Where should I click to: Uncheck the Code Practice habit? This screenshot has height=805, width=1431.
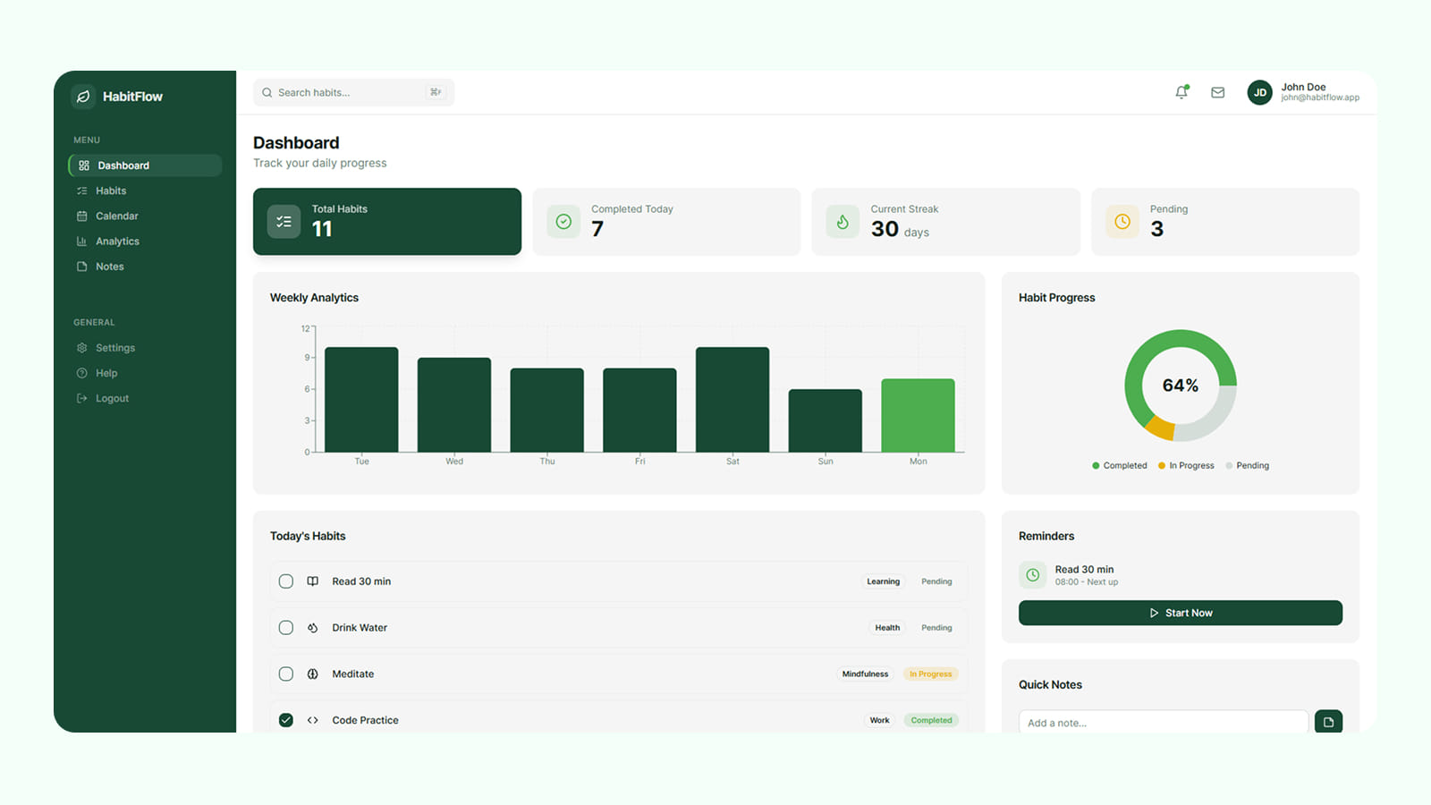[x=286, y=720]
